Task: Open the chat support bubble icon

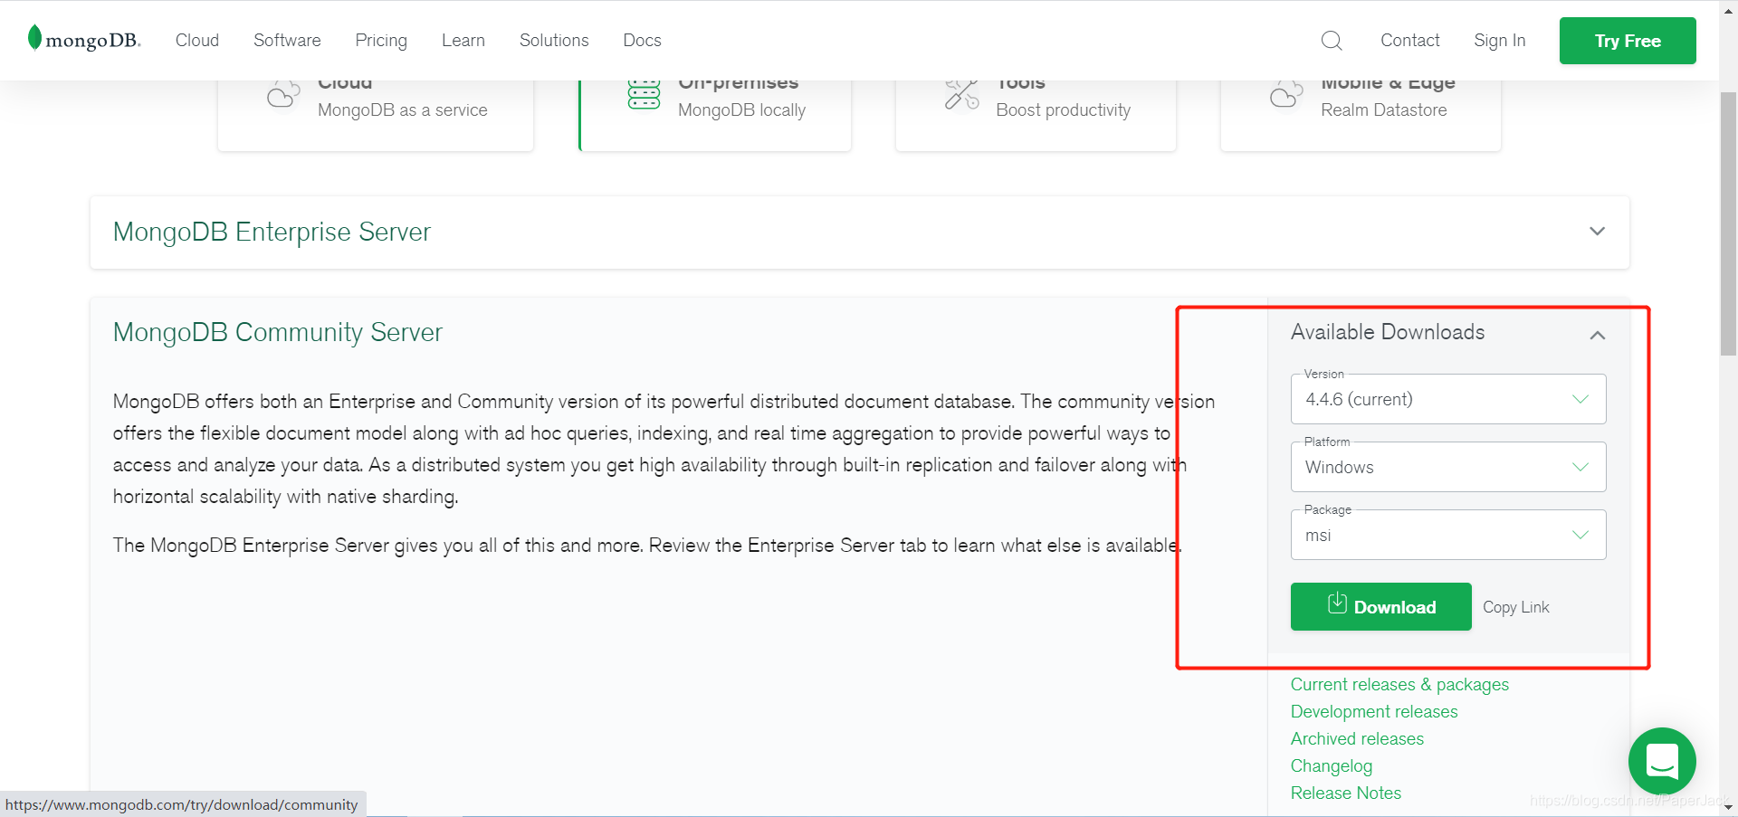Action: pos(1662,761)
